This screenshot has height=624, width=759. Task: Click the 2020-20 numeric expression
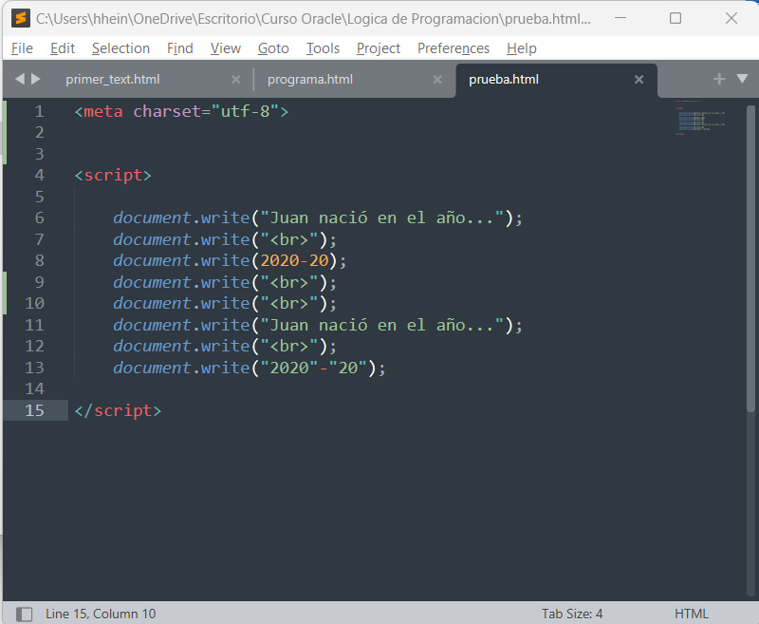(294, 260)
